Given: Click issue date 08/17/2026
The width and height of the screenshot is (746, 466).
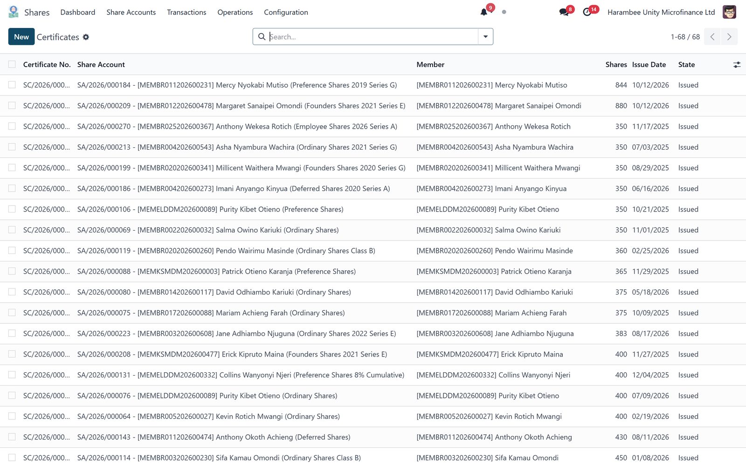Looking at the screenshot, I should click(650, 334).
